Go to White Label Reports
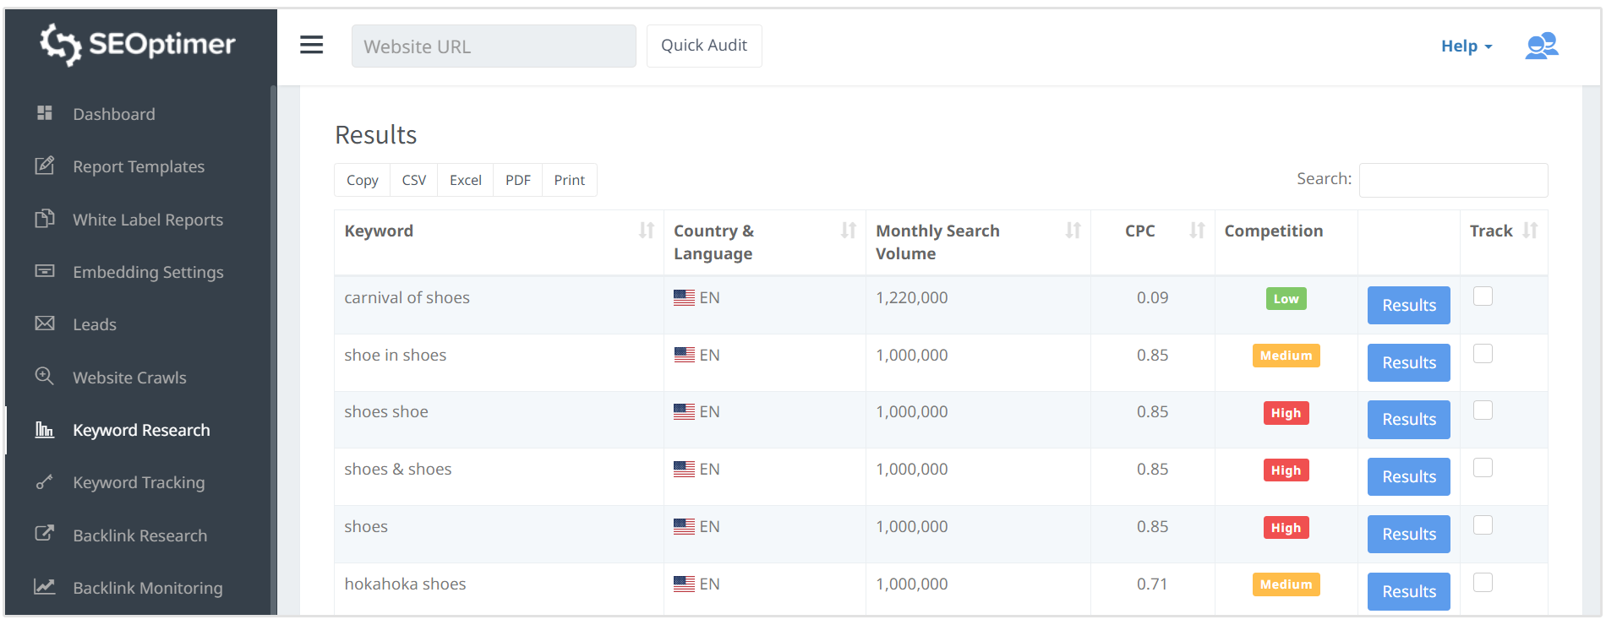 click(148, 220)
